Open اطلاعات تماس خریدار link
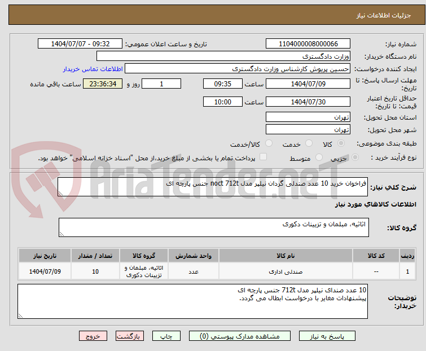The image size is (426, 351). point(93,69)
